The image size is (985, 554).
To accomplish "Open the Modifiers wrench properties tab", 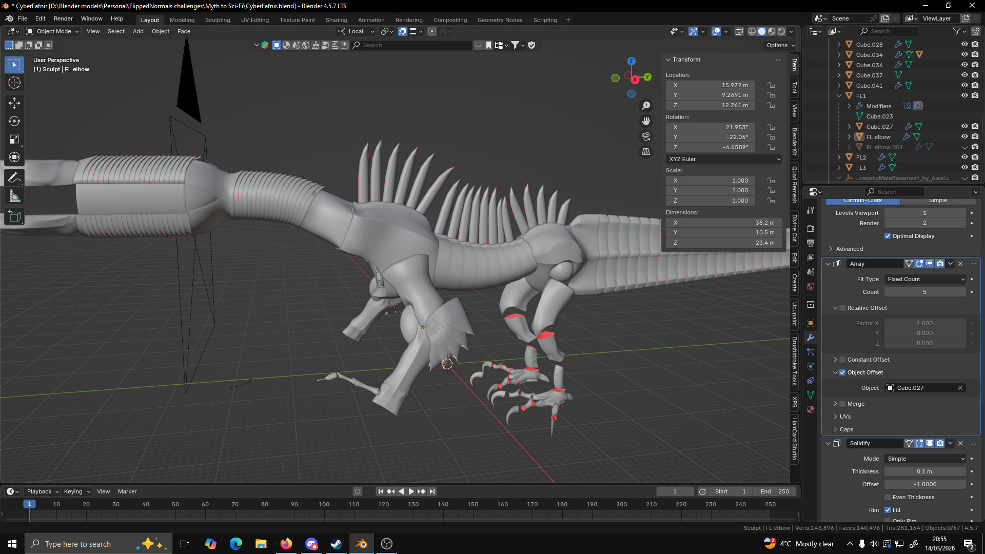I will 811,338.
